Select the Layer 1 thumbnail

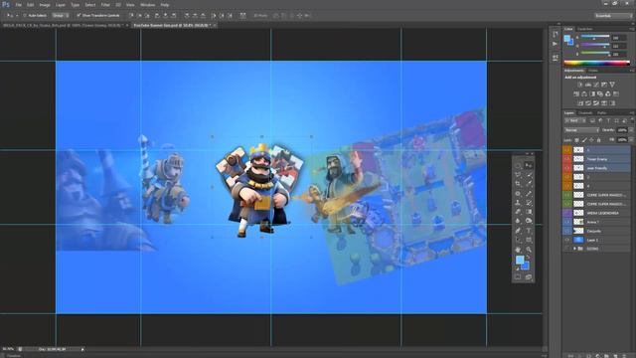pos(578,240)
